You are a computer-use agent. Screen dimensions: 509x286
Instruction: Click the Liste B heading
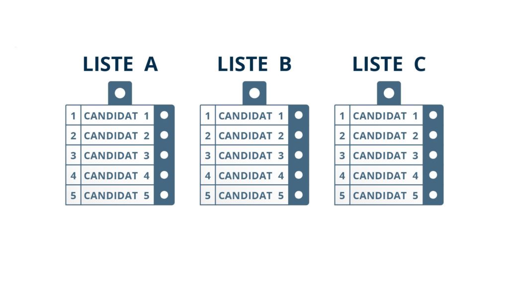(254, 64)
